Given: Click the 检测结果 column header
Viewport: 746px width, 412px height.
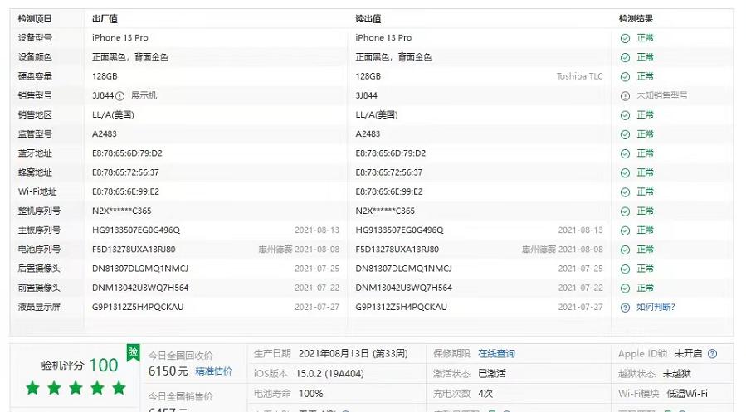Looking at the screenshot, I should point(636,19).
